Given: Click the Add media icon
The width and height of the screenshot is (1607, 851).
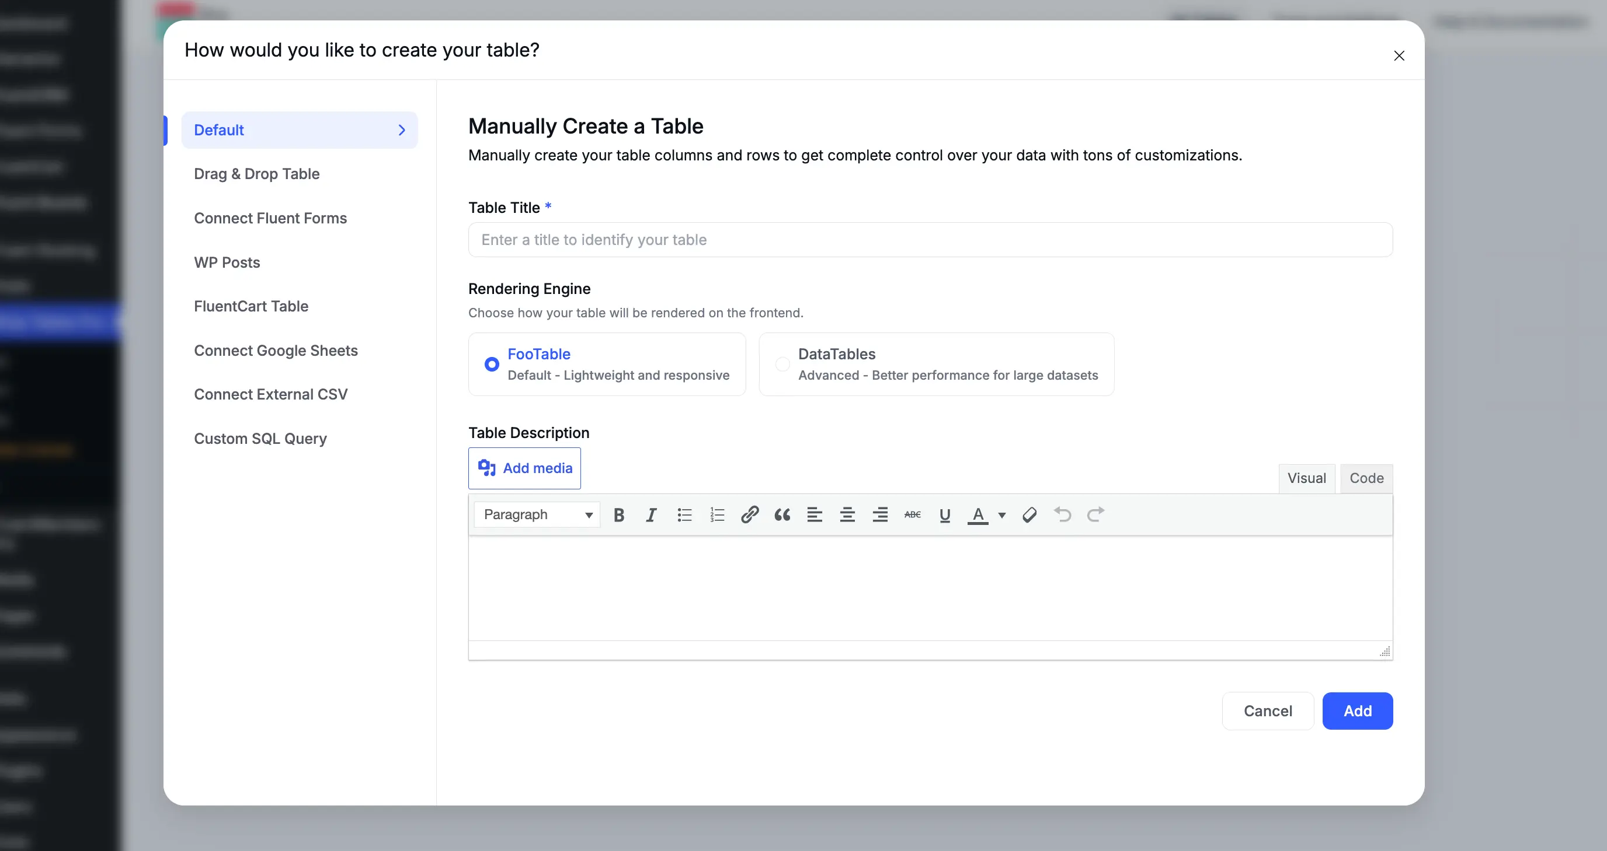Looking at the screenshot, I should (x=486, y=468).
